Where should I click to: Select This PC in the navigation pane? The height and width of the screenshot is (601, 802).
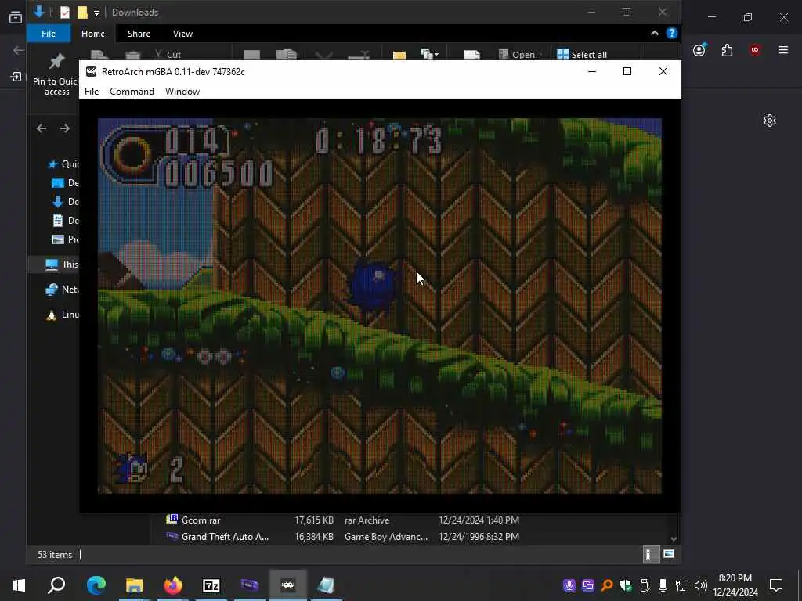(x=62, y=265)
